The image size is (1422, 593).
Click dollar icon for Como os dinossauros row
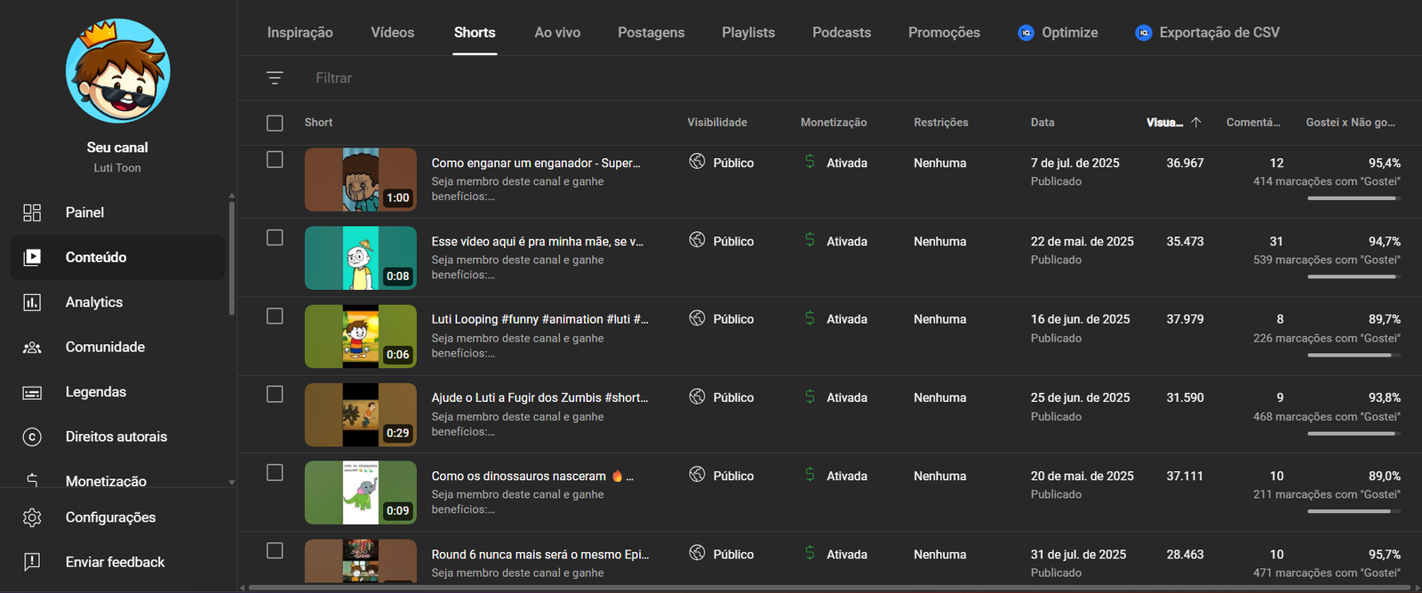810,475
